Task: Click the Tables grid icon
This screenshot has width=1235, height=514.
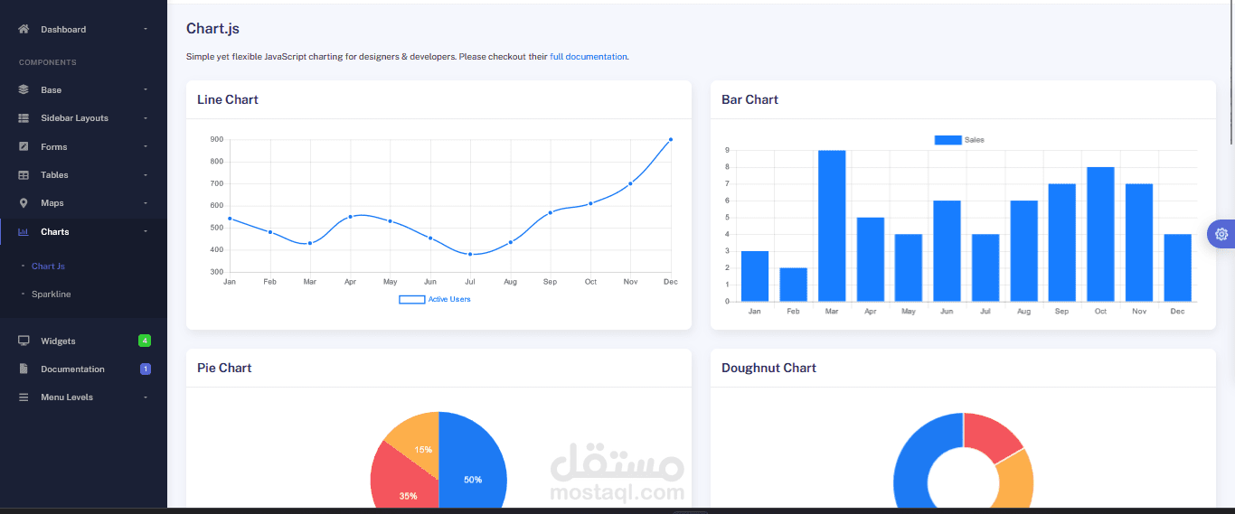Action: 24,174
